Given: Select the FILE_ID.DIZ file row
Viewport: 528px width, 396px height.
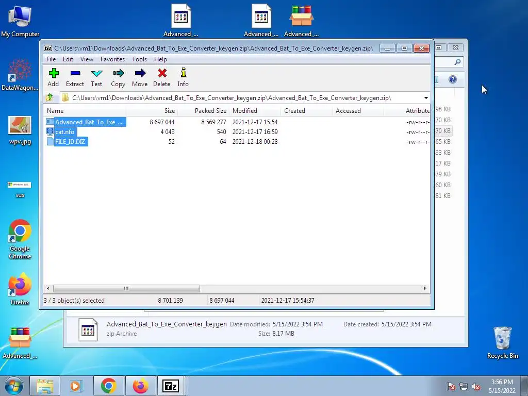Looking at the screenshot, I should tap(237, 141).
